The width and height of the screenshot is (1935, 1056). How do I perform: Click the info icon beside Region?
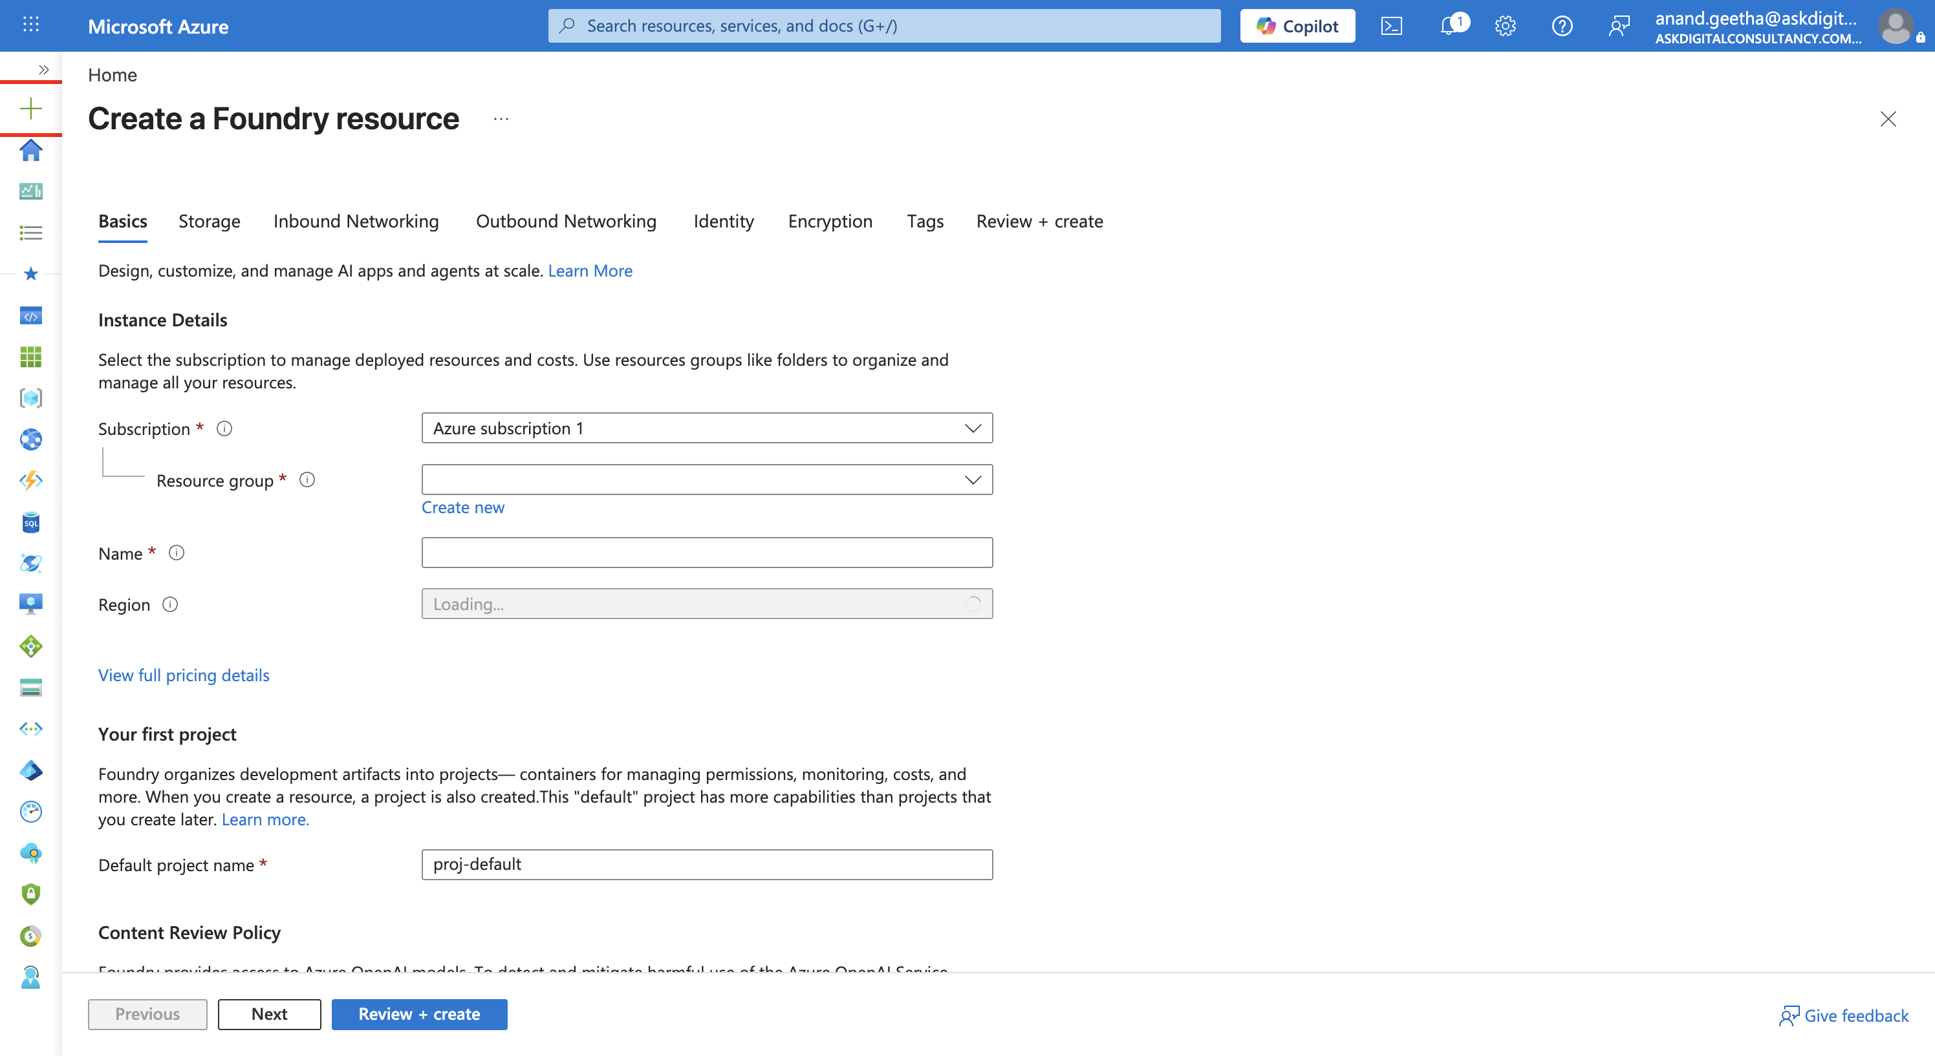coord(171,604)
